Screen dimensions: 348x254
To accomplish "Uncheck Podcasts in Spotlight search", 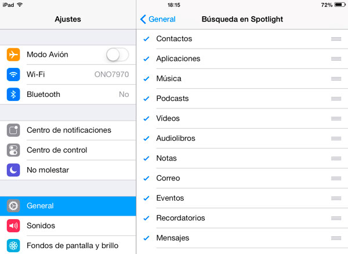I will click(x=146, y=99).
